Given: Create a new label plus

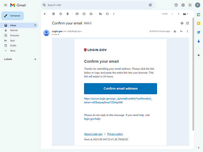Looking at the screenshot, I should pyautogui.click(x=35, y=59).
